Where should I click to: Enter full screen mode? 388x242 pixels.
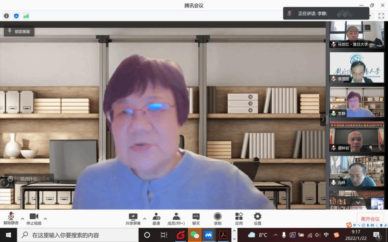pyautogui.click(x=381, y=16)
